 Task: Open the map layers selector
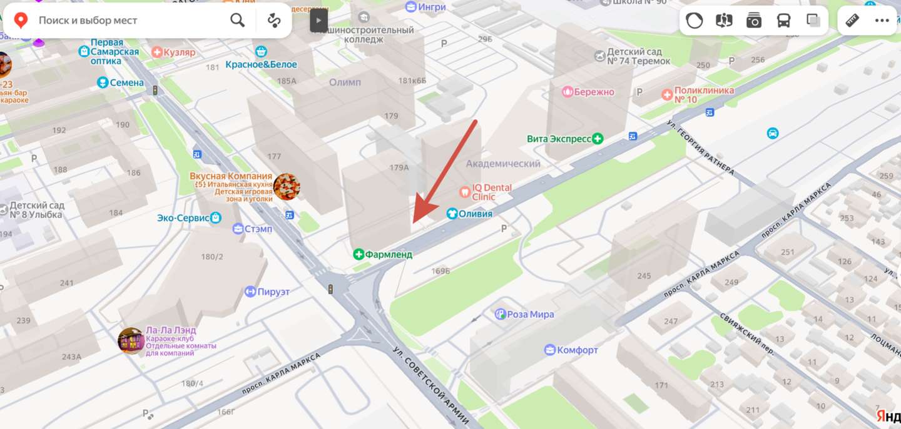pos(813,21)
